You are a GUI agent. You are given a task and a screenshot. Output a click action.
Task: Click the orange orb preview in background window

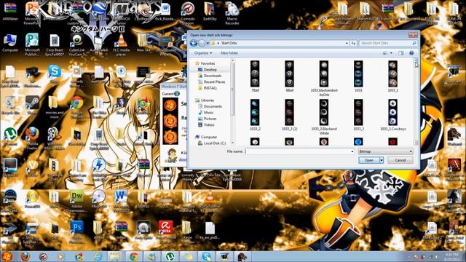click(x=170, y=121)
